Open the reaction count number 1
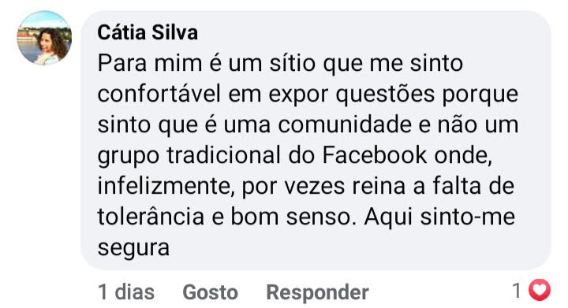 pyautogui.click(x=517, y=291)
